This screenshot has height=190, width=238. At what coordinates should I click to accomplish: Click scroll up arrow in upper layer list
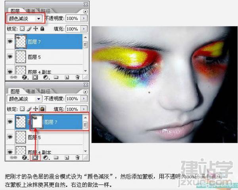[85, 37]
